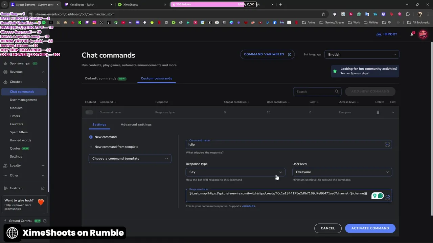Expand the Revenue sidebar section
The width and height of the screenshot is (433, 243).
[43, 72]
